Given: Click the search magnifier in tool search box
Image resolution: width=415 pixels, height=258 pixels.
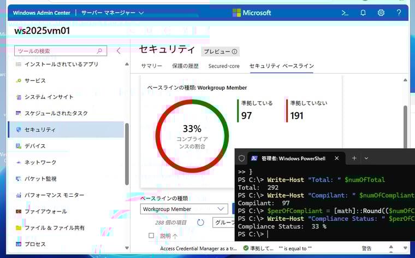Looking at the screenshot, I should coord(99,51).
